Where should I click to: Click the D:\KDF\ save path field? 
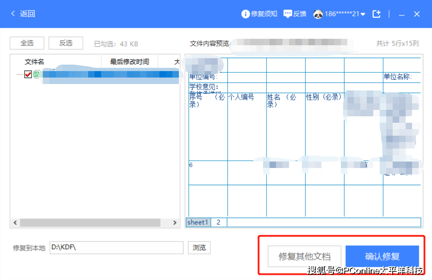tap(117, 248)
